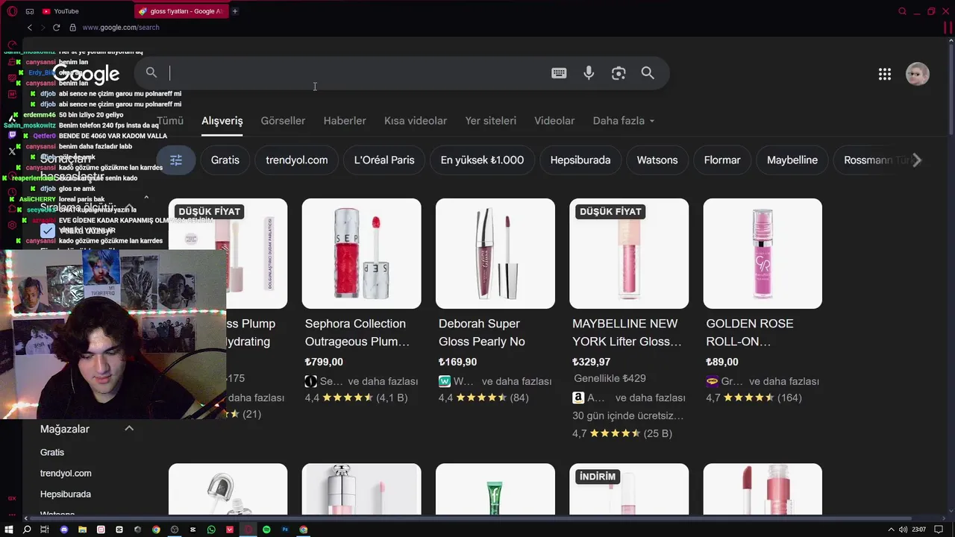Click the taskbar volume speaker icon

pyautogui.click(x=903, y=530)
